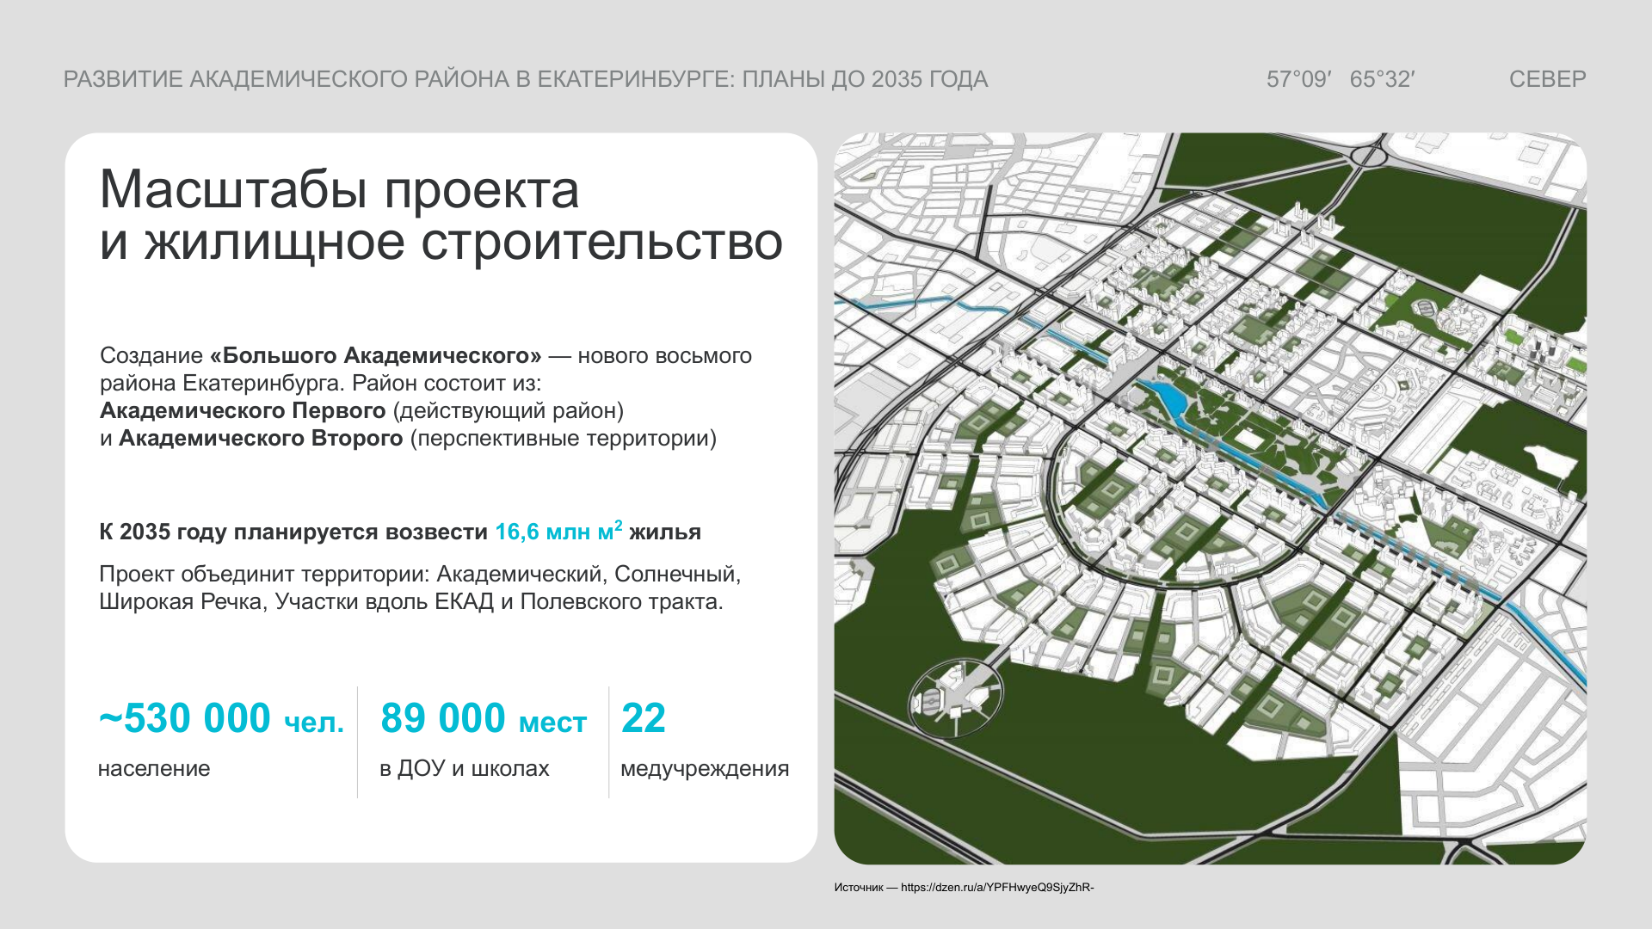Click the coordinates 57°09′ 65°32′ text

click(1340, 79)
